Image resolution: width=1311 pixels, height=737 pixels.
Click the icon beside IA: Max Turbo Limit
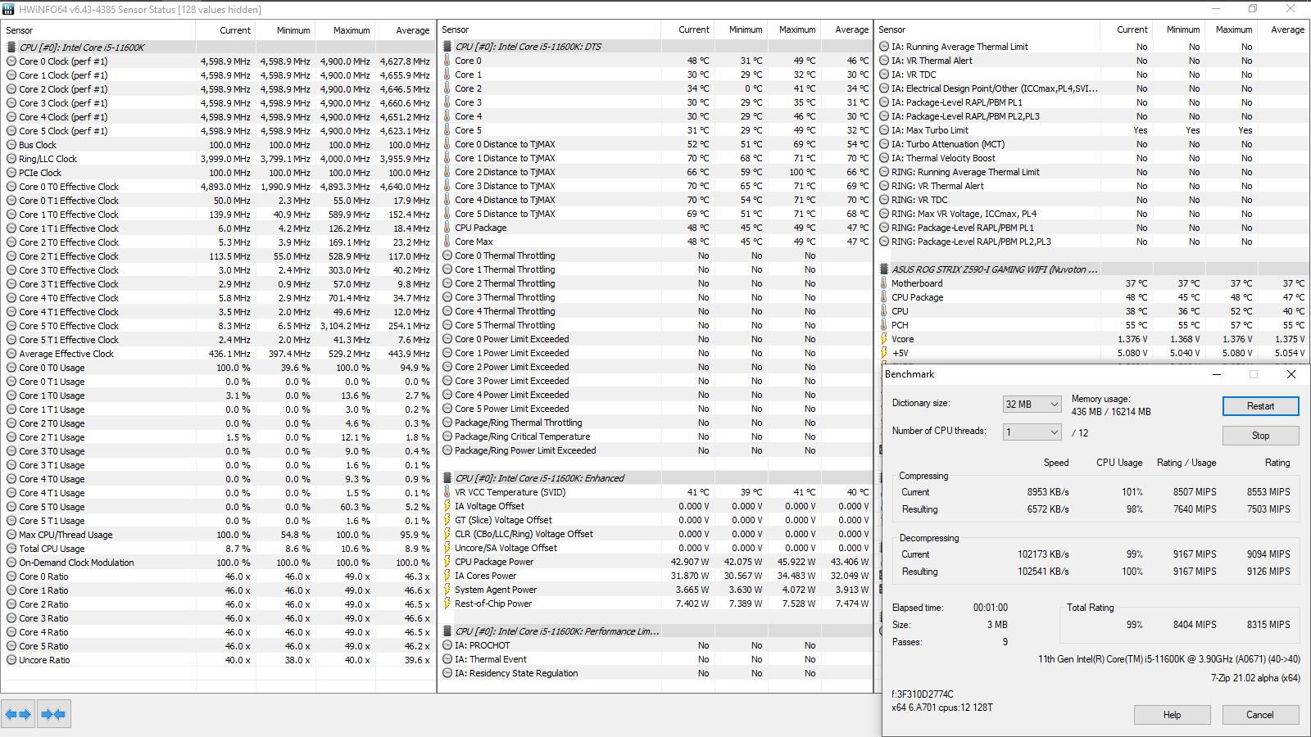pos(884,130)
